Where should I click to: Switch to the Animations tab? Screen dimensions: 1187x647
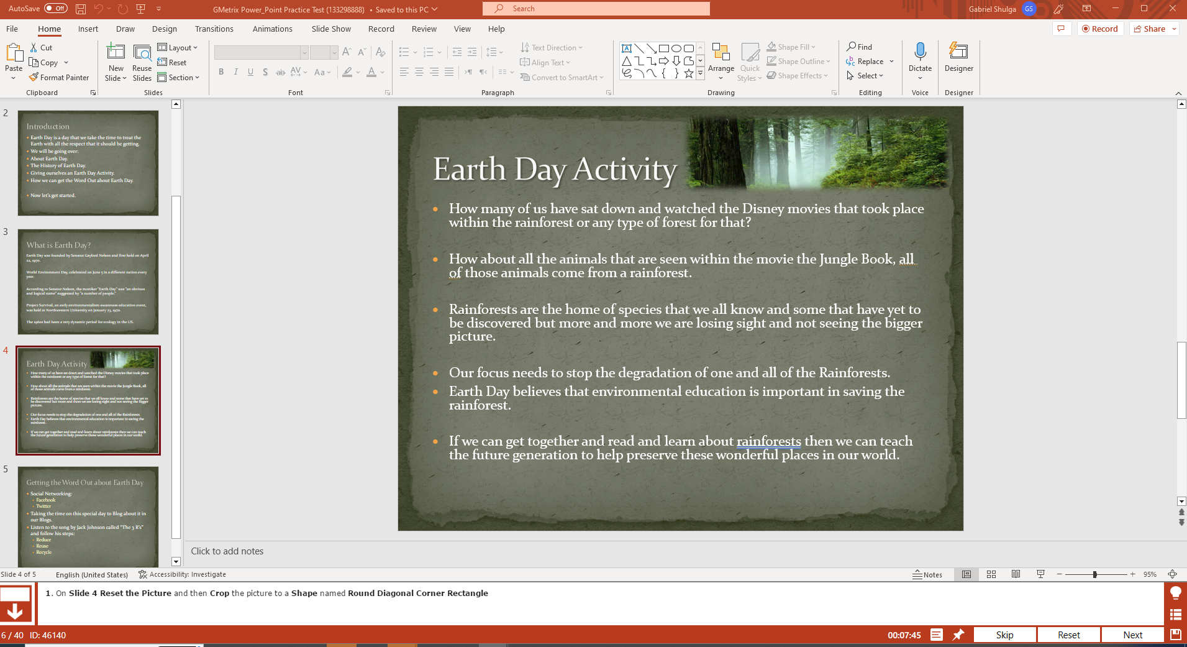point(272,29)
